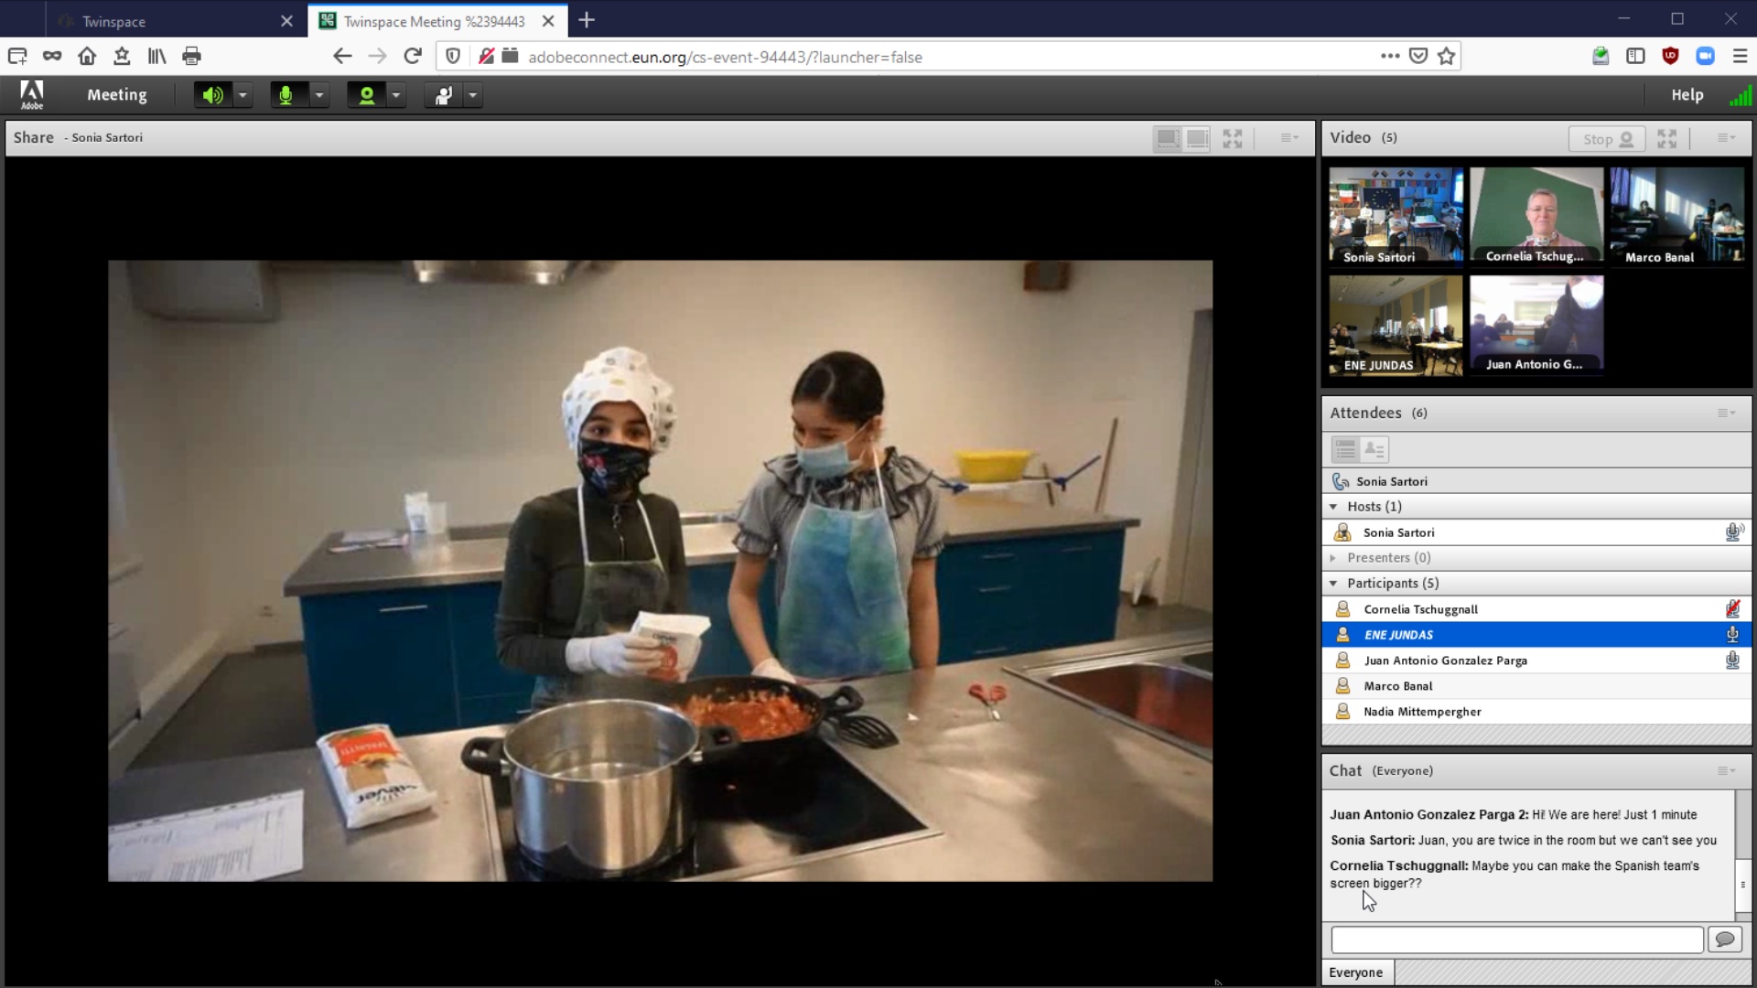Open Chat pod options menu
Viewport: 1757px width, 988px height.
click(1726, 771)
